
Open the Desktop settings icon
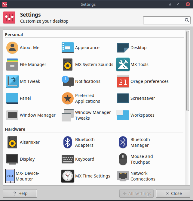click(x=123, y=48)
